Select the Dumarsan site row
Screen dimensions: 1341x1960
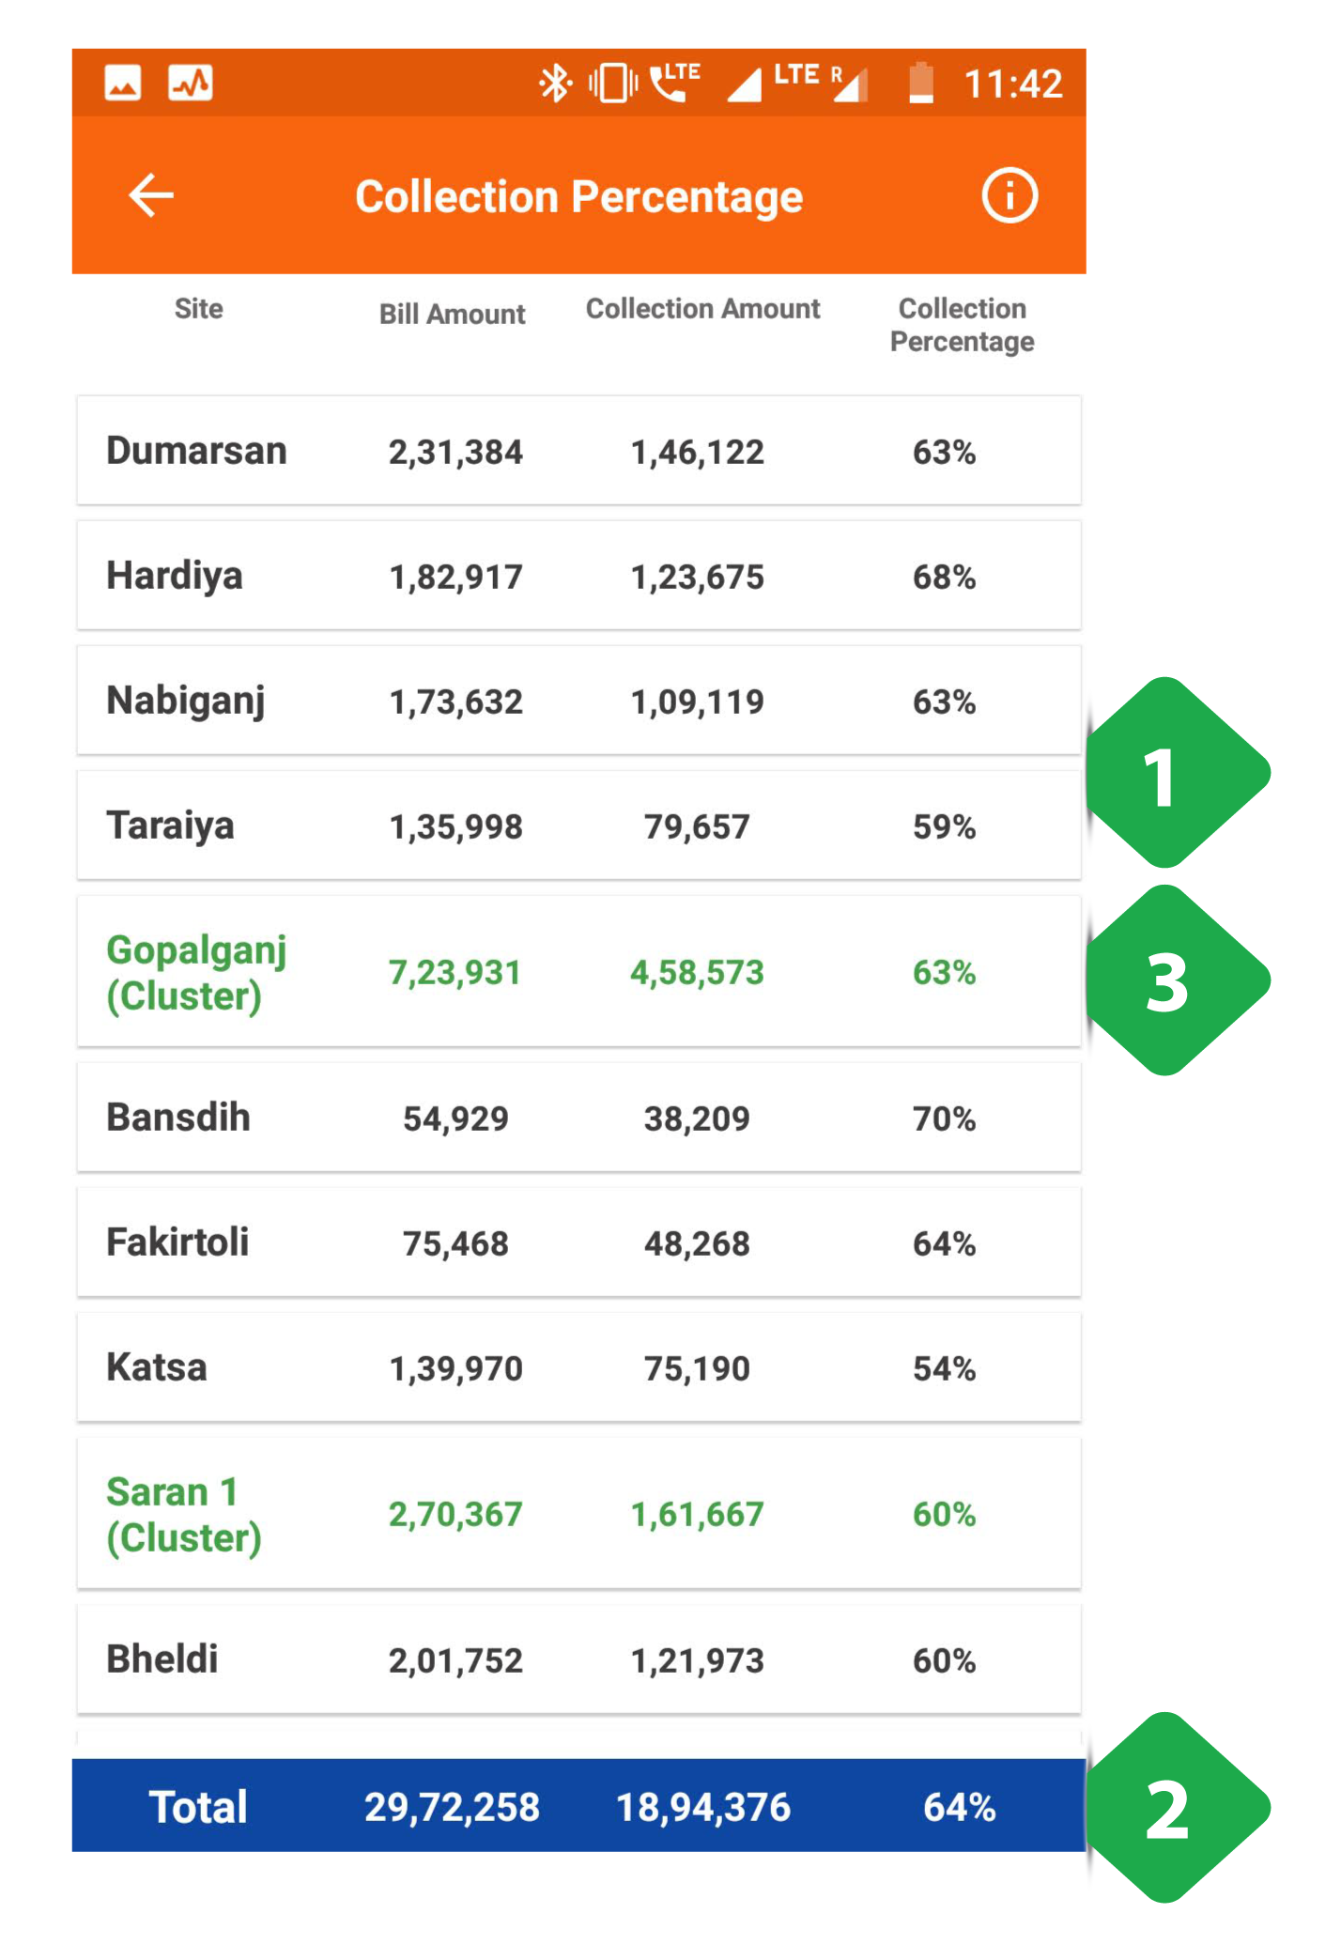coord(578,451)
